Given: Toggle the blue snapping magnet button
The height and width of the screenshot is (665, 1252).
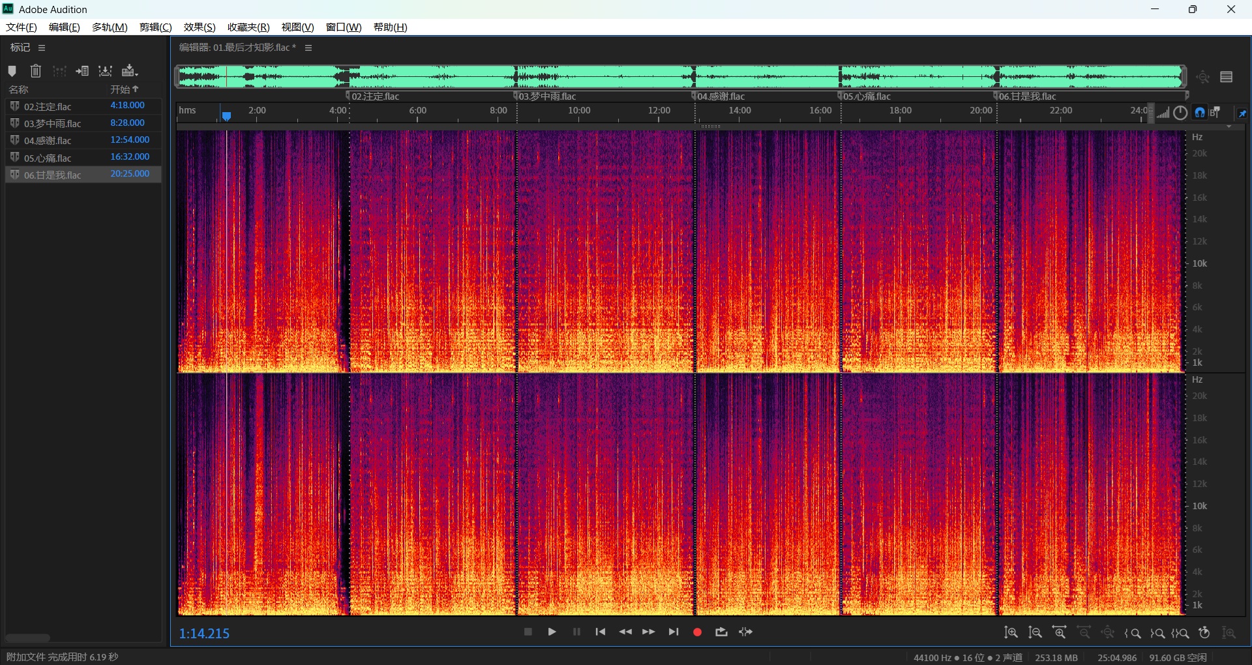Looking at the screenshot, I should (x=1199, y=113).
